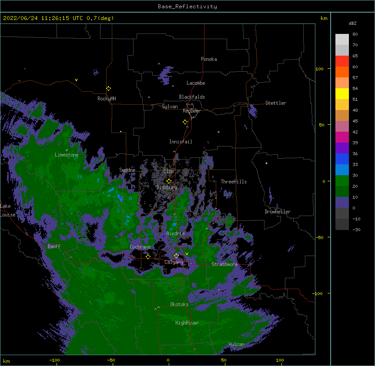Image resolution: width=375 pixels, height=366 pixels.
Task: Click the Cochrane label
Action: [x=140, y=247]
